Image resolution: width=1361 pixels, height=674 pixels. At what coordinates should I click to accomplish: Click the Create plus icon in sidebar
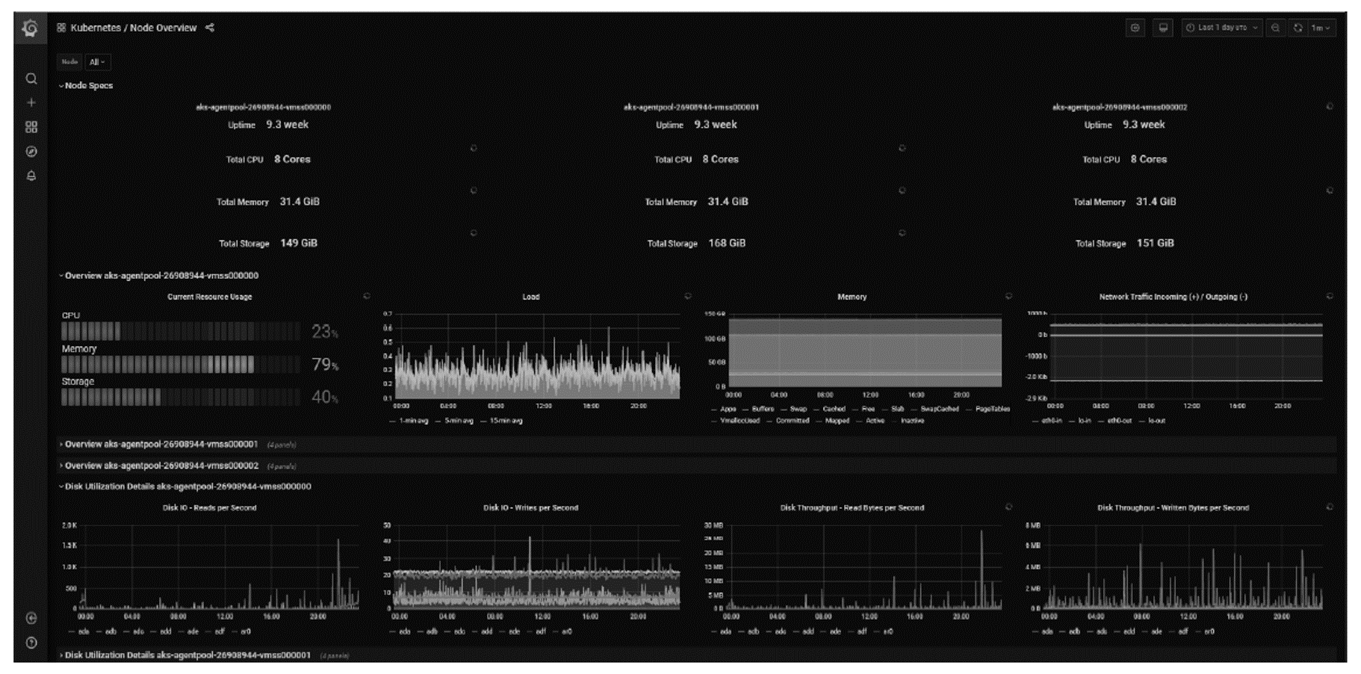tap(31, 102)
